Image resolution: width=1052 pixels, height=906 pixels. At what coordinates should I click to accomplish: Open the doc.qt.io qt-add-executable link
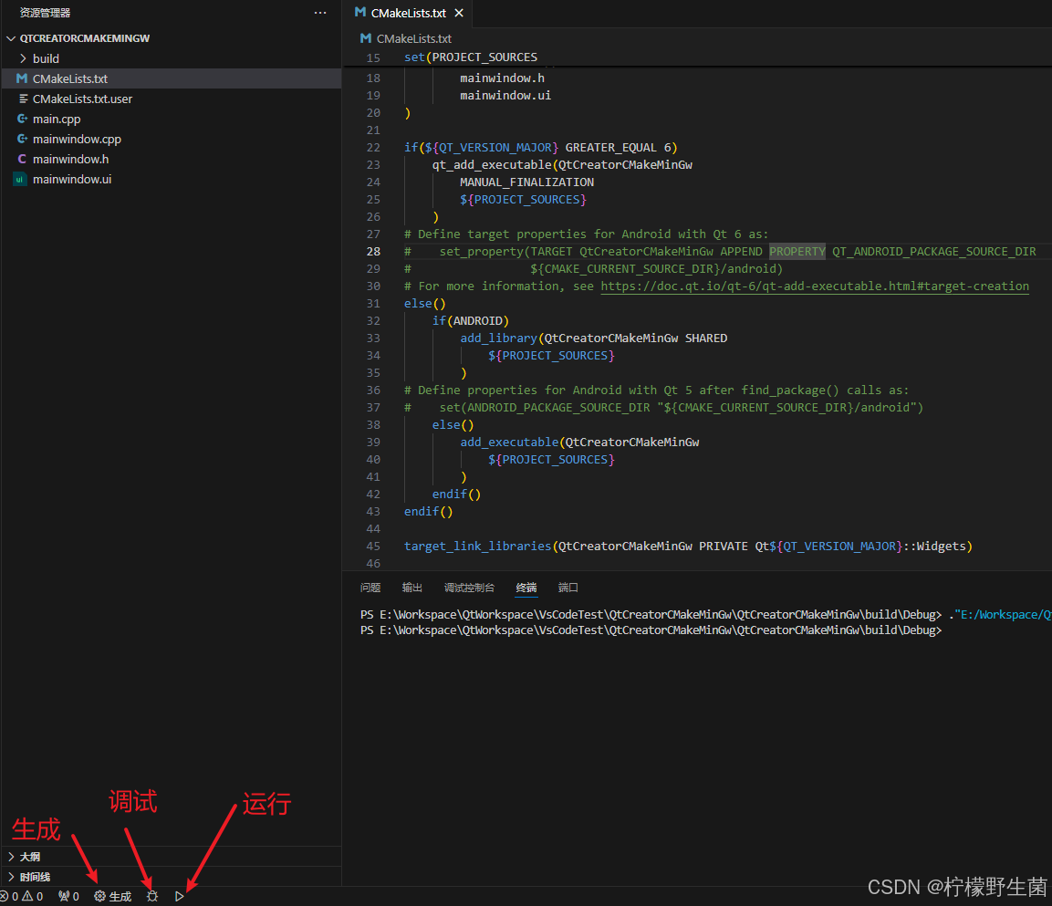(814, 286)
